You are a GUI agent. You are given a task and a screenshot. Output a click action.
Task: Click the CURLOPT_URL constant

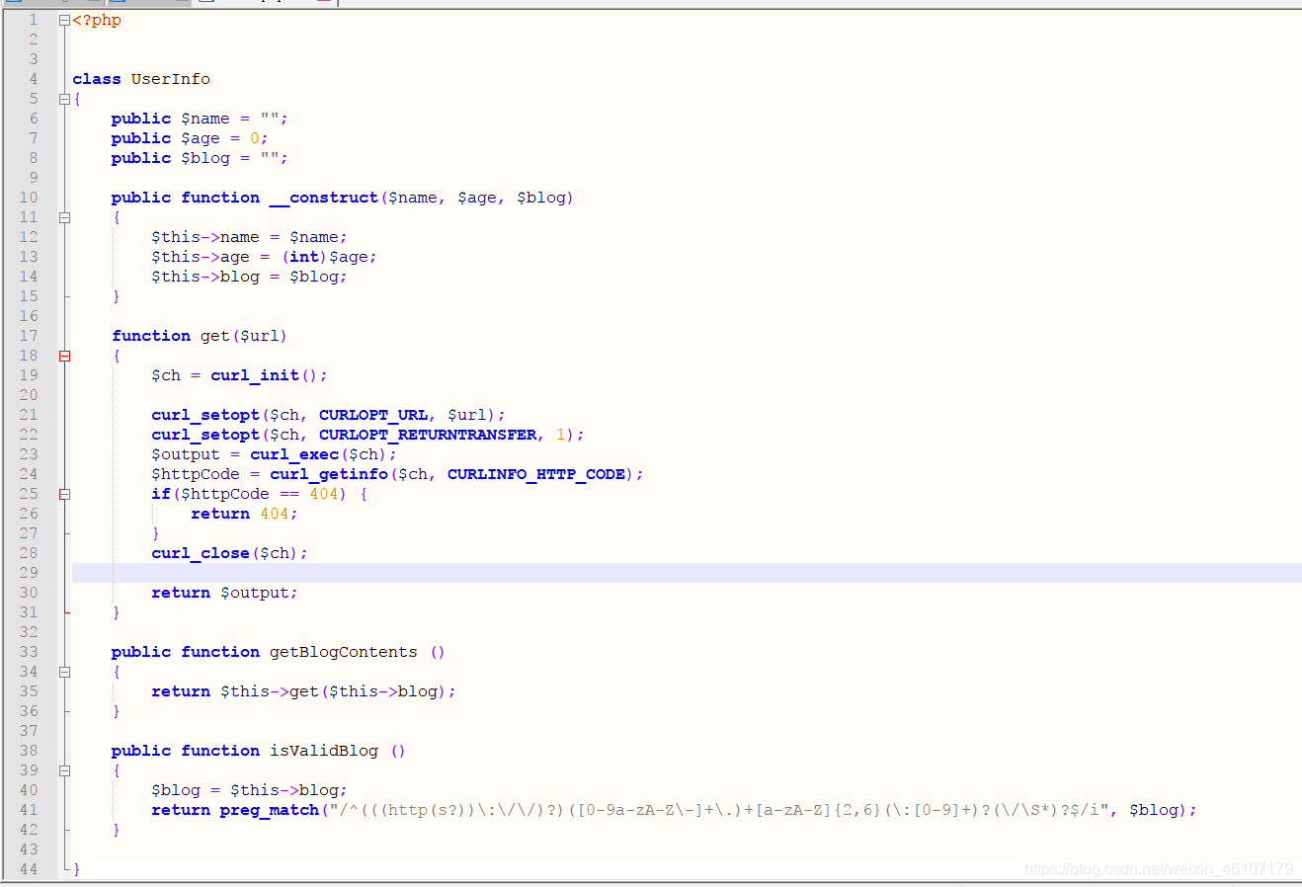[373, 415]
